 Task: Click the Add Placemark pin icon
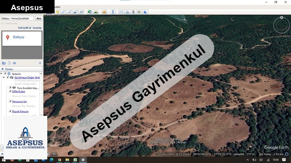[x=57, y=12]
